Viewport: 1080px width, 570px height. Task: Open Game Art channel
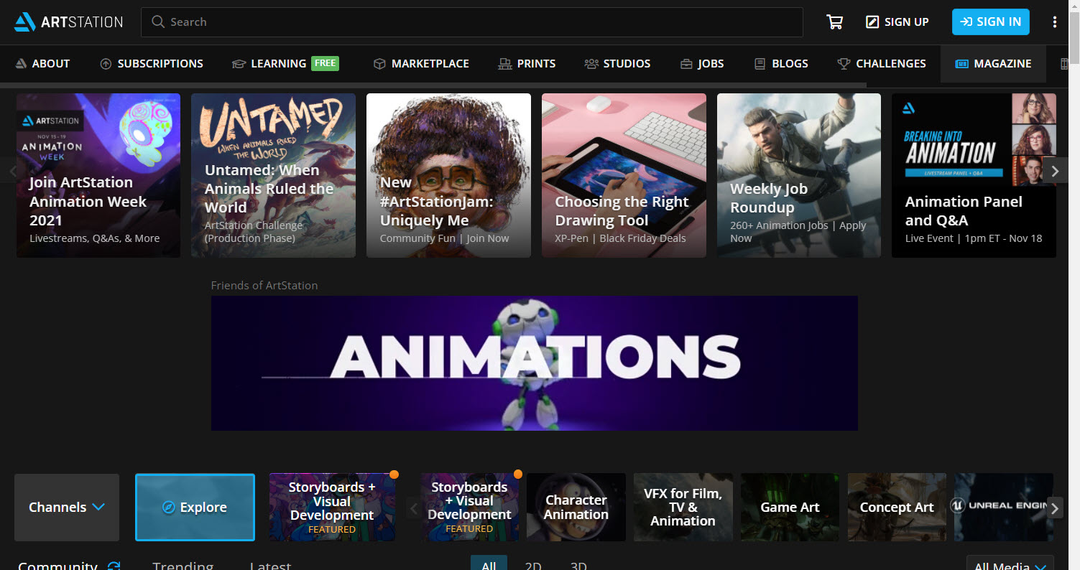790,508
